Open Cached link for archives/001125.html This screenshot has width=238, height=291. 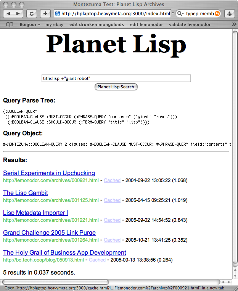112,200
